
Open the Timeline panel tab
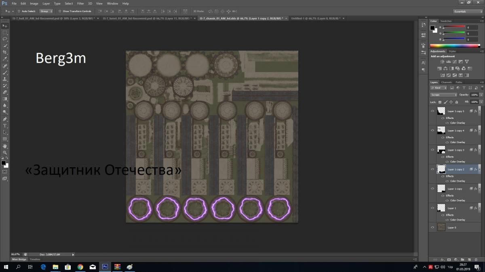click(35, 259)
